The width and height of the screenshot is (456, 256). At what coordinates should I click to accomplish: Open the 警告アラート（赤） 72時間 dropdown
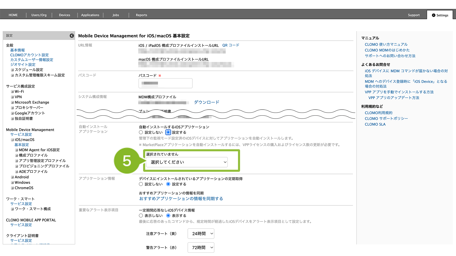[201, 248]
